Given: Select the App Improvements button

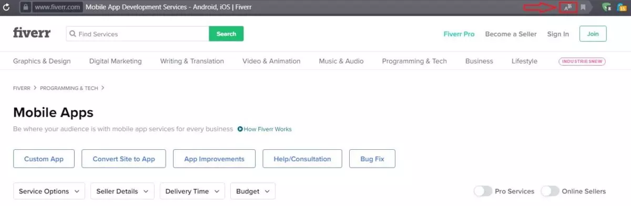Looking at the screenshot, I should pos(214,159).
